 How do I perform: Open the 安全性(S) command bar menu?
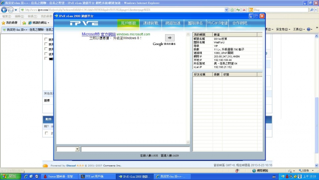point(283,29)
